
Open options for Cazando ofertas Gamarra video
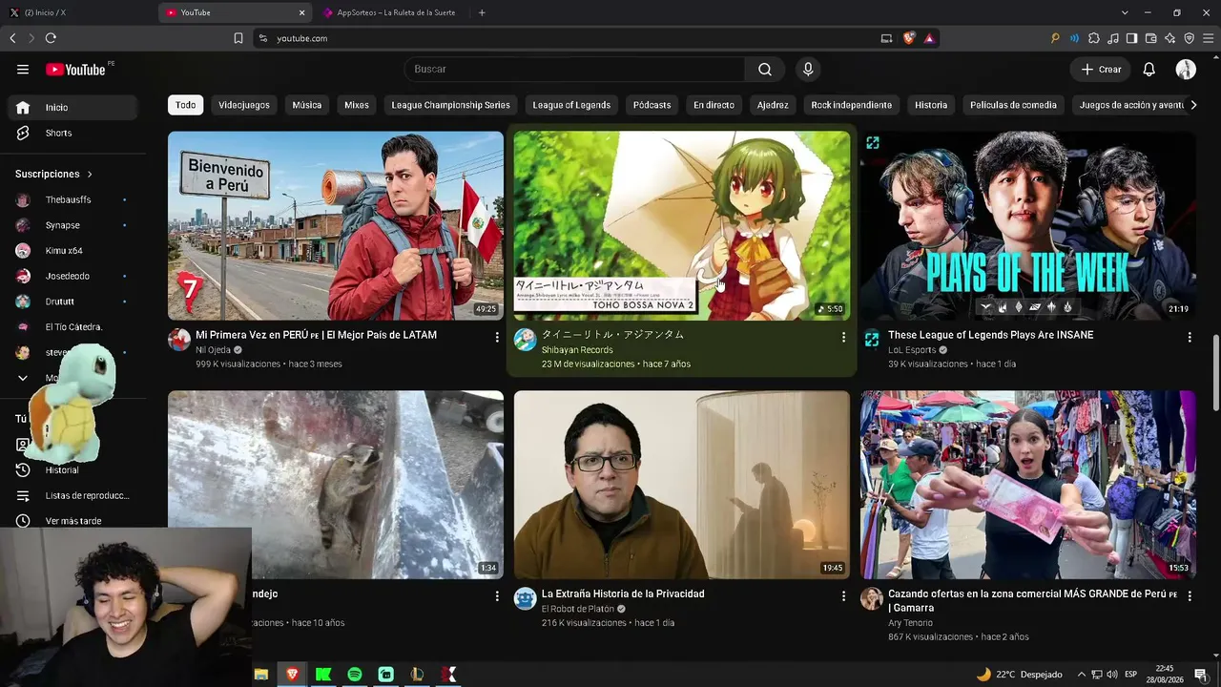(x=1190, y=595)
